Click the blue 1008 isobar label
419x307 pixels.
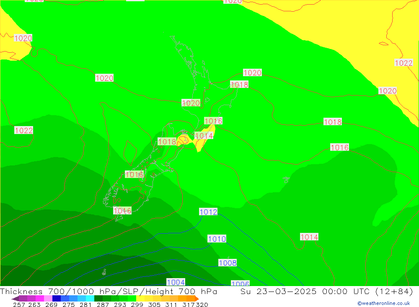(x=228, y=263)
